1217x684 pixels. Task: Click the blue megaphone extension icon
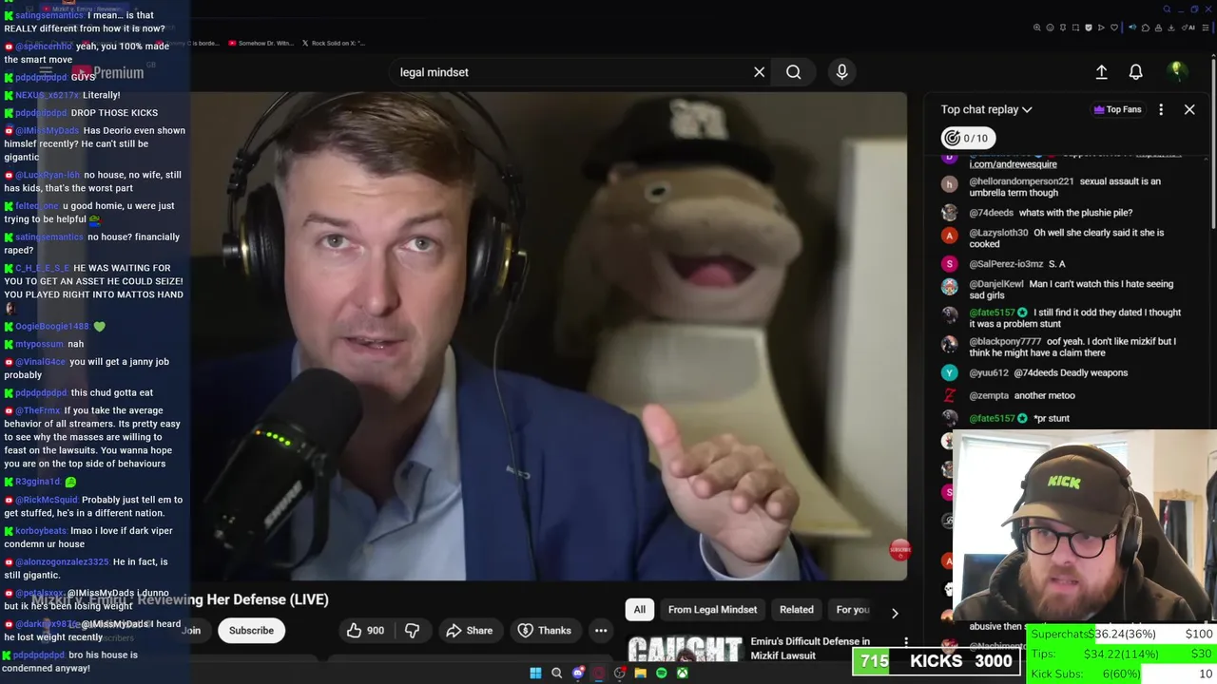pyautogui.click(x=1132, y=28)
